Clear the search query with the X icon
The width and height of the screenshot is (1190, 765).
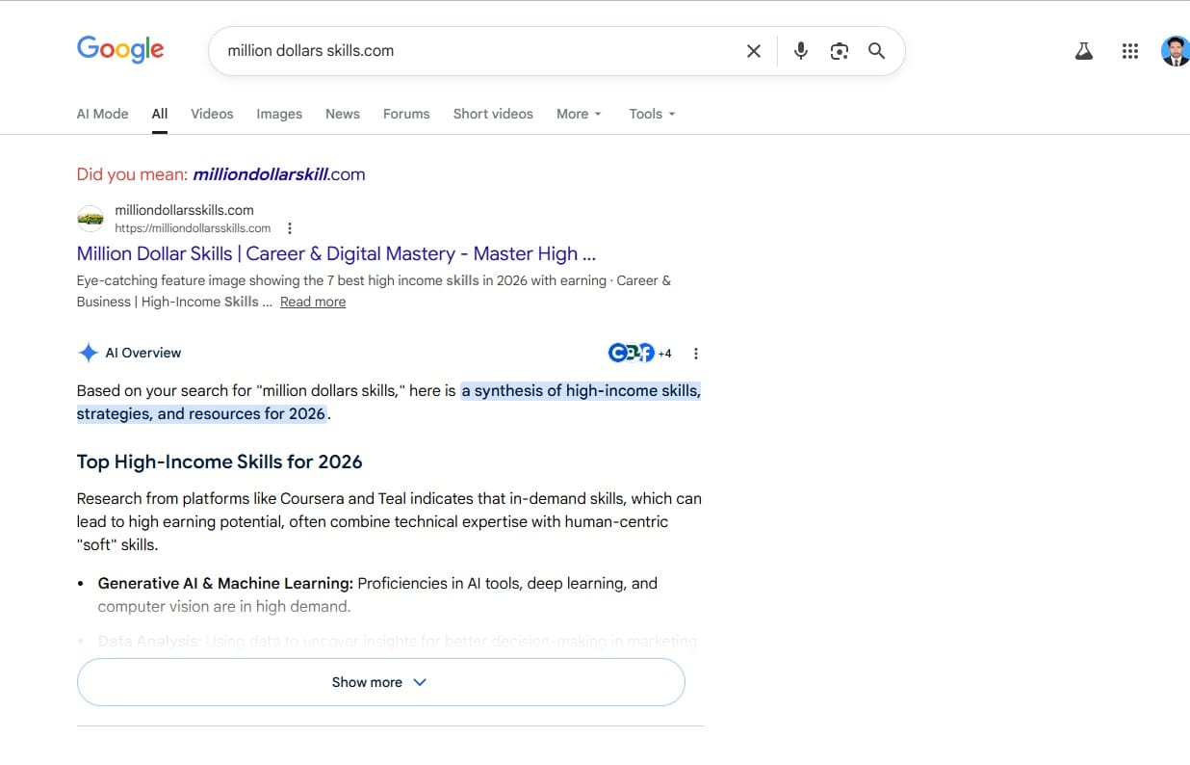click(754, 51)
